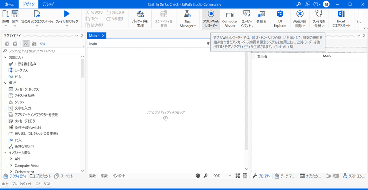Click the 保存 (Save) disk icon
The width and height of the screenshot is (368, 190).
(x=15, y=14)
